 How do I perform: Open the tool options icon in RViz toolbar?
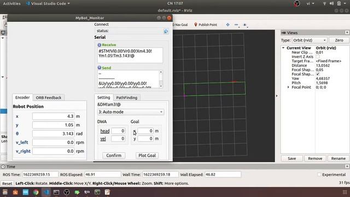(245, 25)
